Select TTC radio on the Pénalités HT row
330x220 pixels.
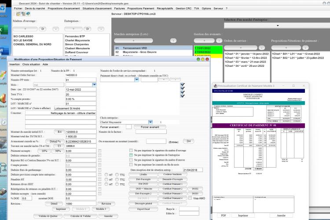coord(117,180)
